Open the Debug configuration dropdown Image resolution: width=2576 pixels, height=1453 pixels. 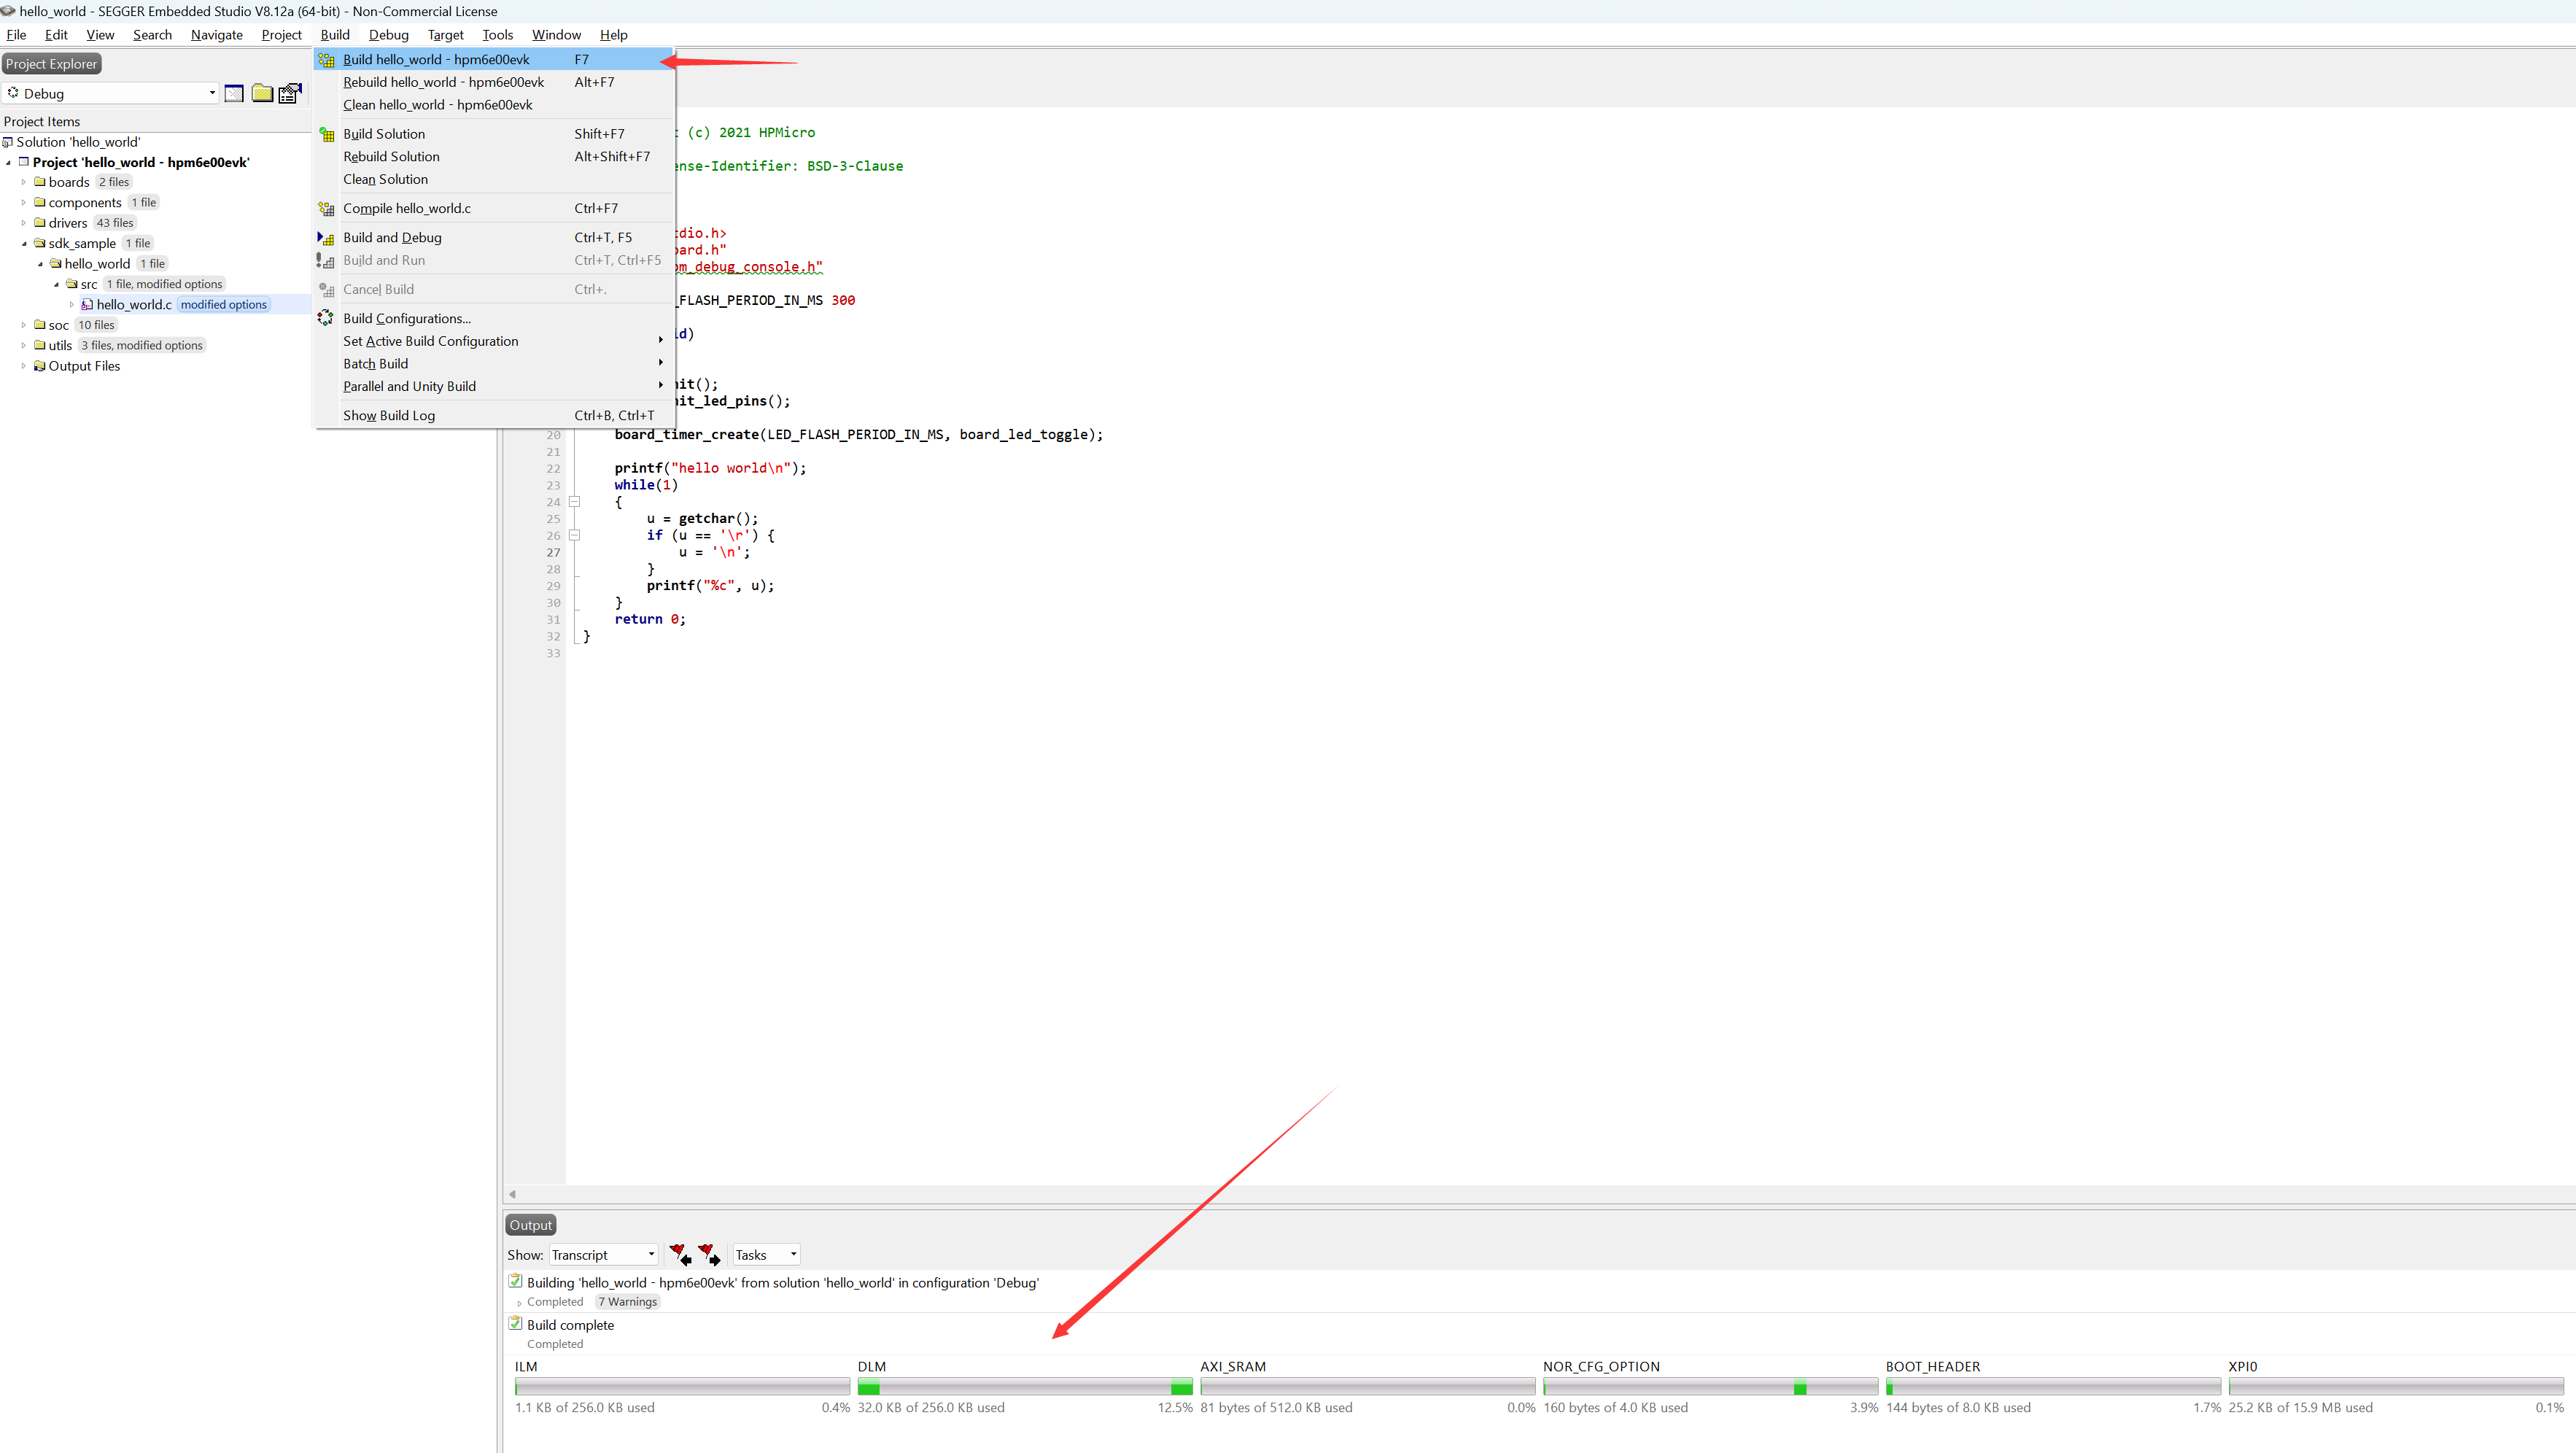212,93
